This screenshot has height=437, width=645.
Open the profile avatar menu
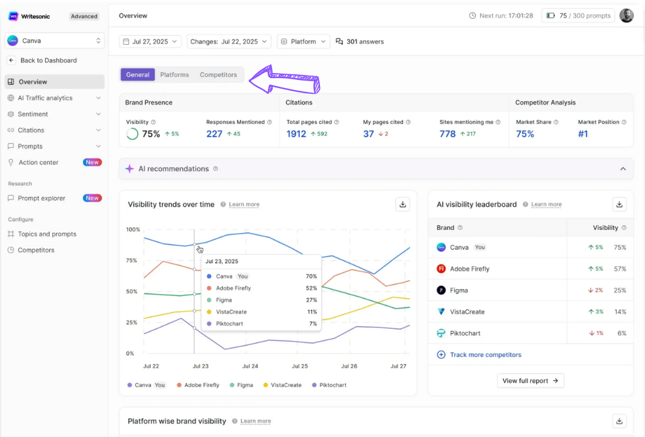pyautogui.click(x=626, y=15)
